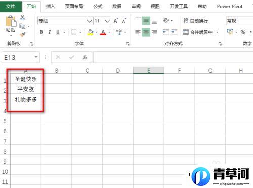253x188 pixels.
Task: Click the Orientation text-angle icon
Action: (166, 21)
